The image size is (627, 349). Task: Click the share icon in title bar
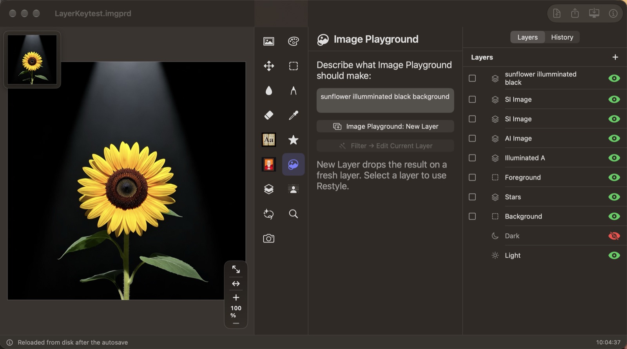tap(575, 13)
